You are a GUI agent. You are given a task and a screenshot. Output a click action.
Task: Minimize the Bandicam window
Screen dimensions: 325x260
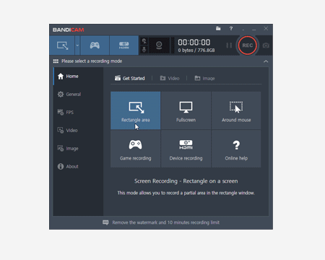pos(254,29)
